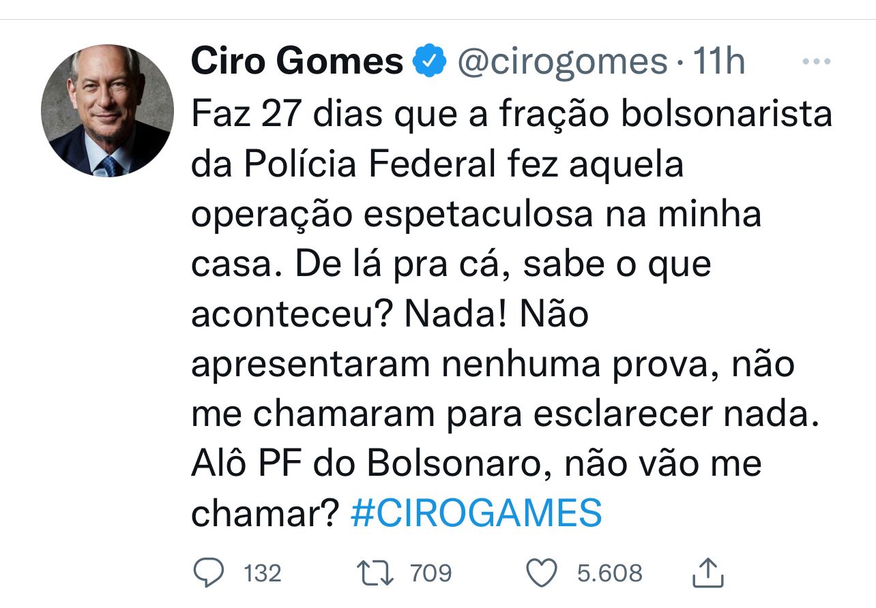Click the 11h timestamp

pos(718,63)
